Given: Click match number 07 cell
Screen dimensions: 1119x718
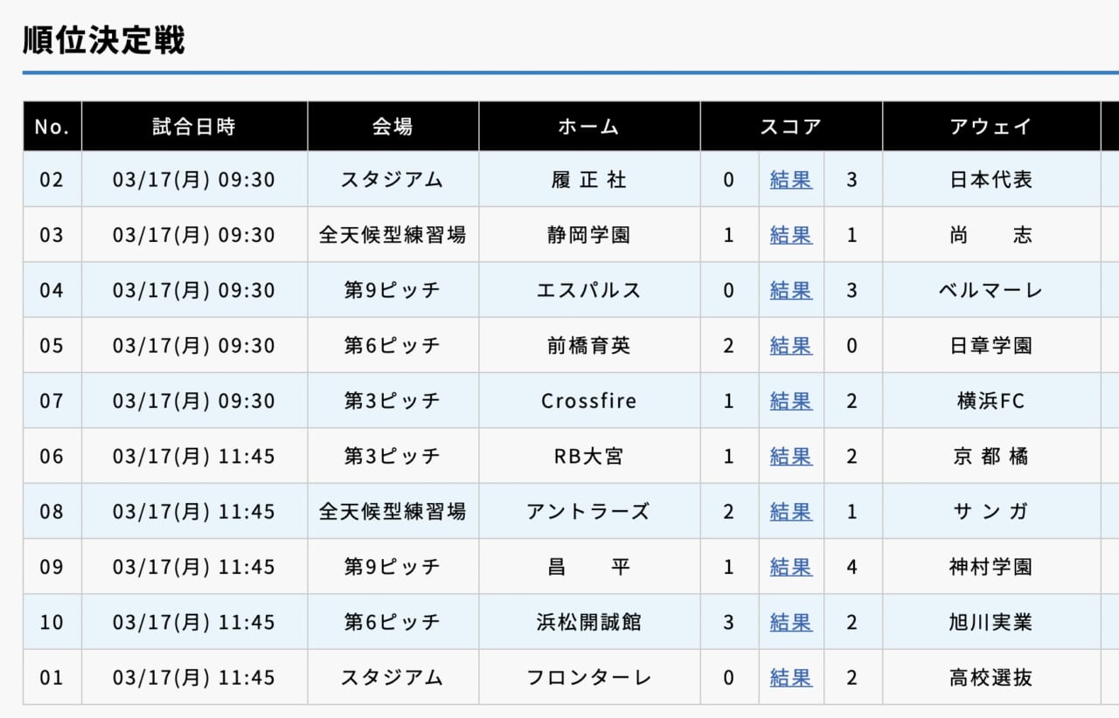Looking at the screenshot, I should (x=52, y=401).
